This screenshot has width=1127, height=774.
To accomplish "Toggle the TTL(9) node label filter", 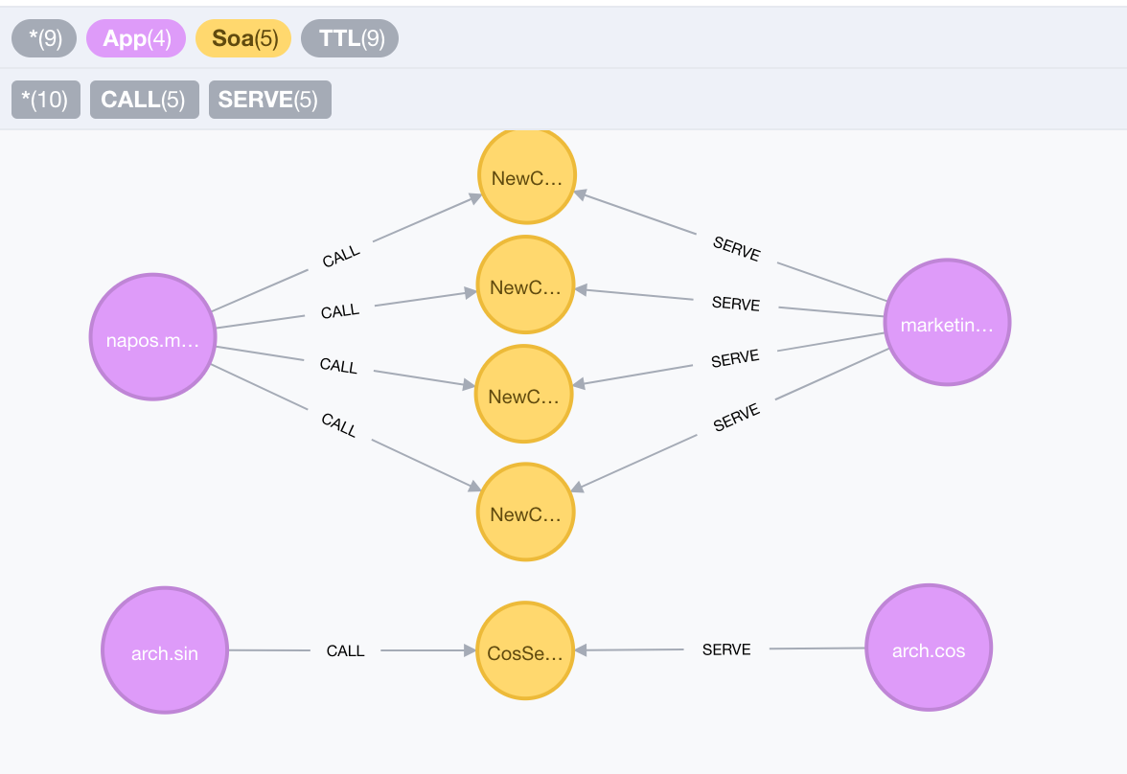I will pyautogui.click(x=350, y=38).
